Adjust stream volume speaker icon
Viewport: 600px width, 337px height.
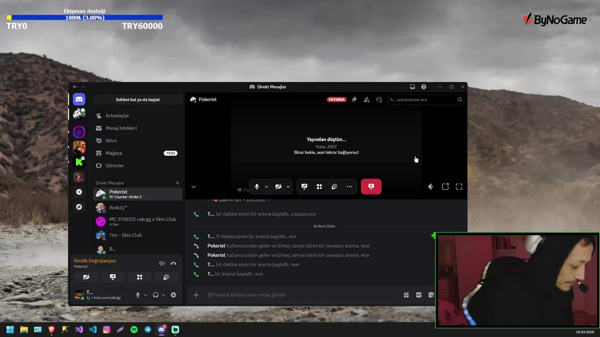(x=431, y=187)
